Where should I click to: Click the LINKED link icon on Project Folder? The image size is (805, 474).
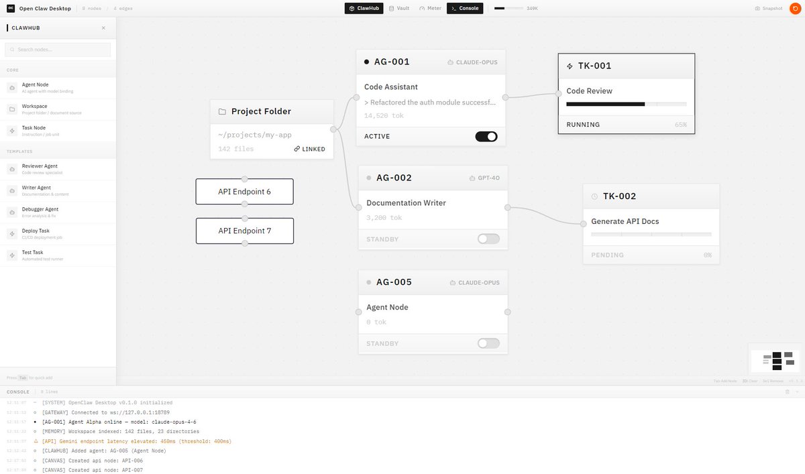(297, 149)
